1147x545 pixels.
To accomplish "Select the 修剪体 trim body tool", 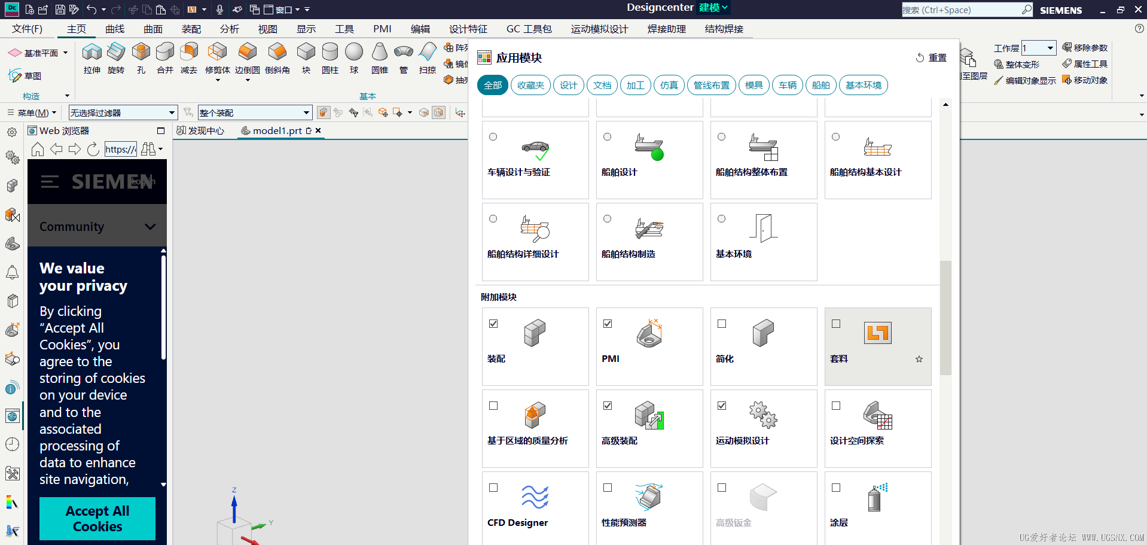I will [x=218, y=58].
